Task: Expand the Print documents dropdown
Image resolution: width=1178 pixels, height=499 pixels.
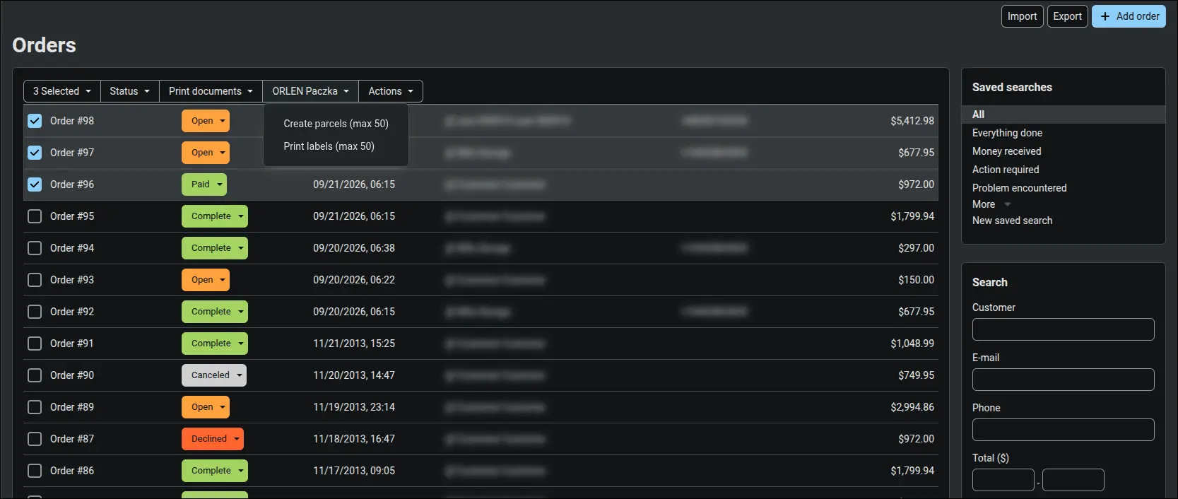Action: [x=211, y=91]
